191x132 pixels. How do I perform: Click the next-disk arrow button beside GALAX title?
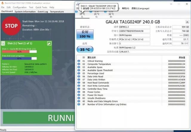[x=187, y=22]
